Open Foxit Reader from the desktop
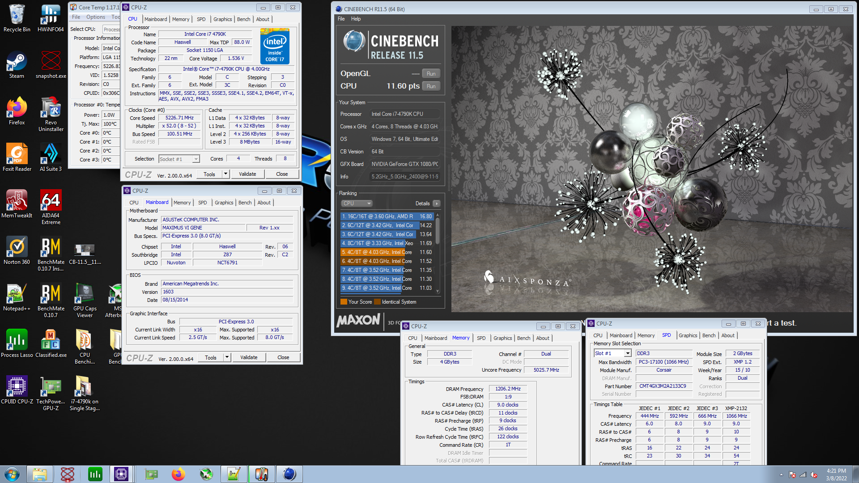The height and width of the screenshot is (483, 859). (x=17, y=157)
